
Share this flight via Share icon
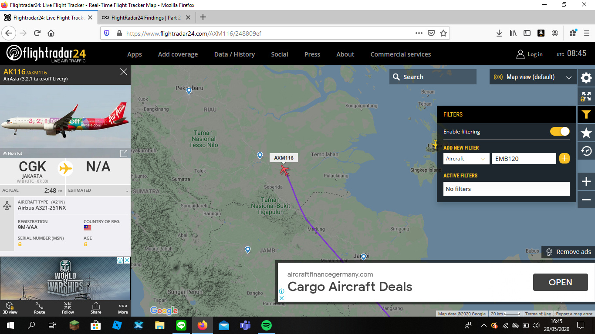(x=96, y=308)
